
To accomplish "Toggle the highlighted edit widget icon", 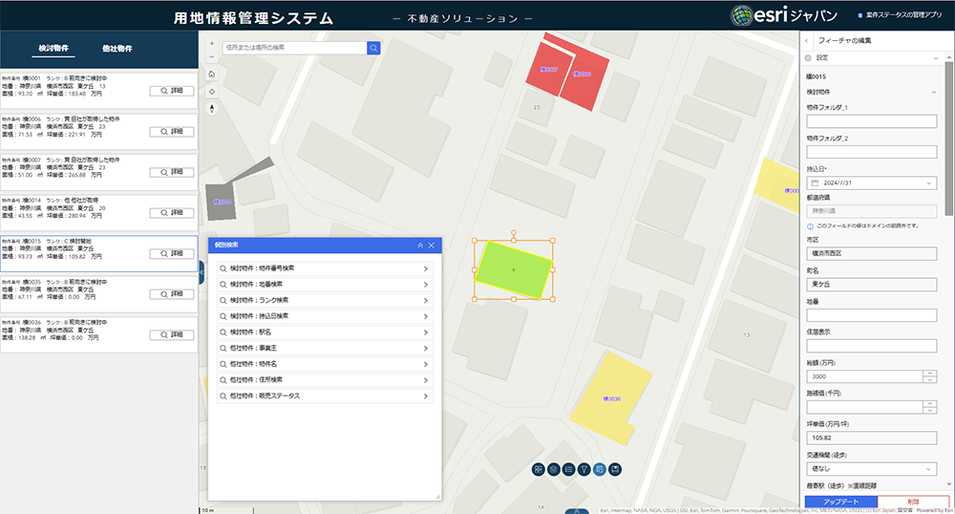I will coord(599,469).
